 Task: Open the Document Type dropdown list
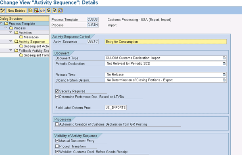[x=224, y=58]
